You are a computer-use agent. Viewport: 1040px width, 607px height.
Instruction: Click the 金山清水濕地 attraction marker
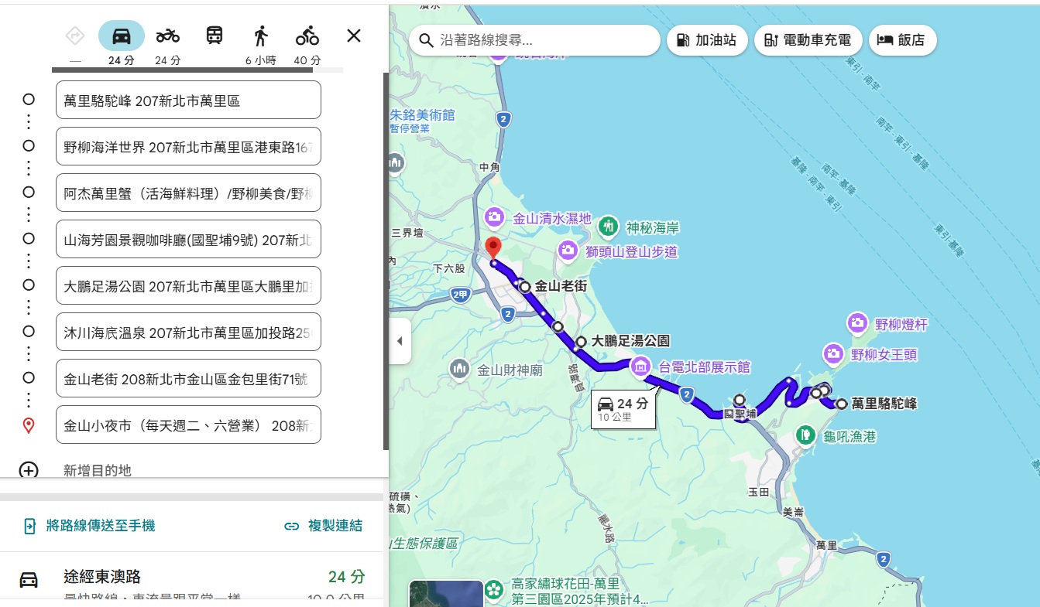[x=493, y=218]
